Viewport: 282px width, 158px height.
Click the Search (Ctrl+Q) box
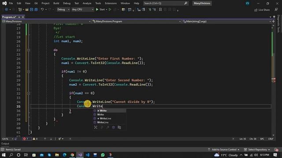tap(166, 3)
